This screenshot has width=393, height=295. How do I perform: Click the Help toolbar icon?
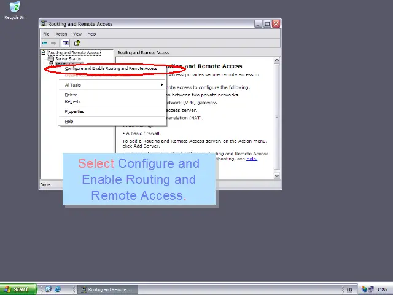point(77,43)
